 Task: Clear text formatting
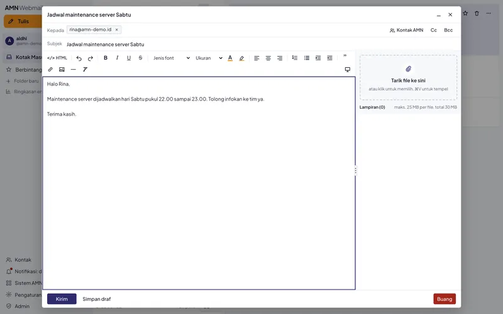85,70
